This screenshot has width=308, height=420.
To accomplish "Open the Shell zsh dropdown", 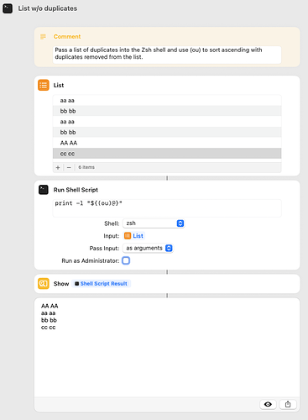I will tap(154, 223).
